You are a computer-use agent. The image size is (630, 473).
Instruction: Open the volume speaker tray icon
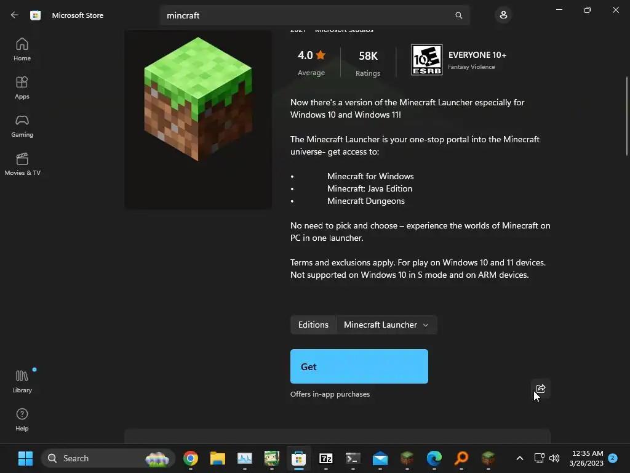[x=554, y=458]
